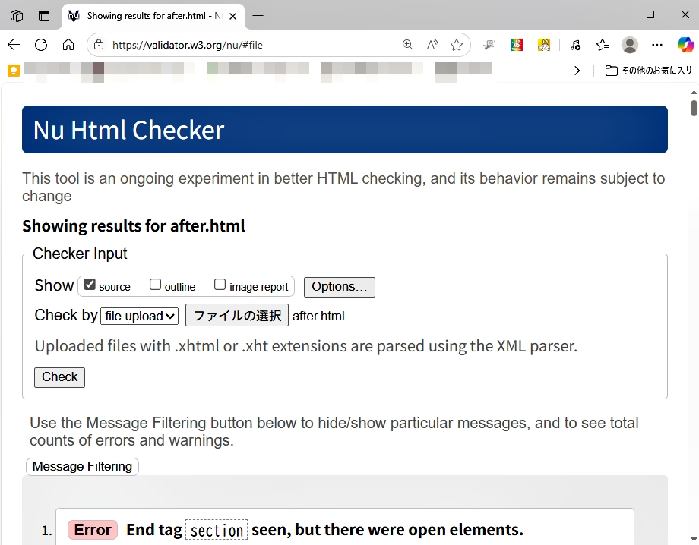Expand the 'file upload' Check by dropdown
The image size is (699, 545).
139,316
